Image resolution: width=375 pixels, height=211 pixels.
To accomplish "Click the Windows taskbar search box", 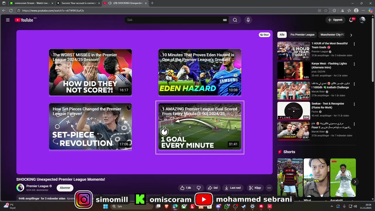I will (x=132, y=206).
